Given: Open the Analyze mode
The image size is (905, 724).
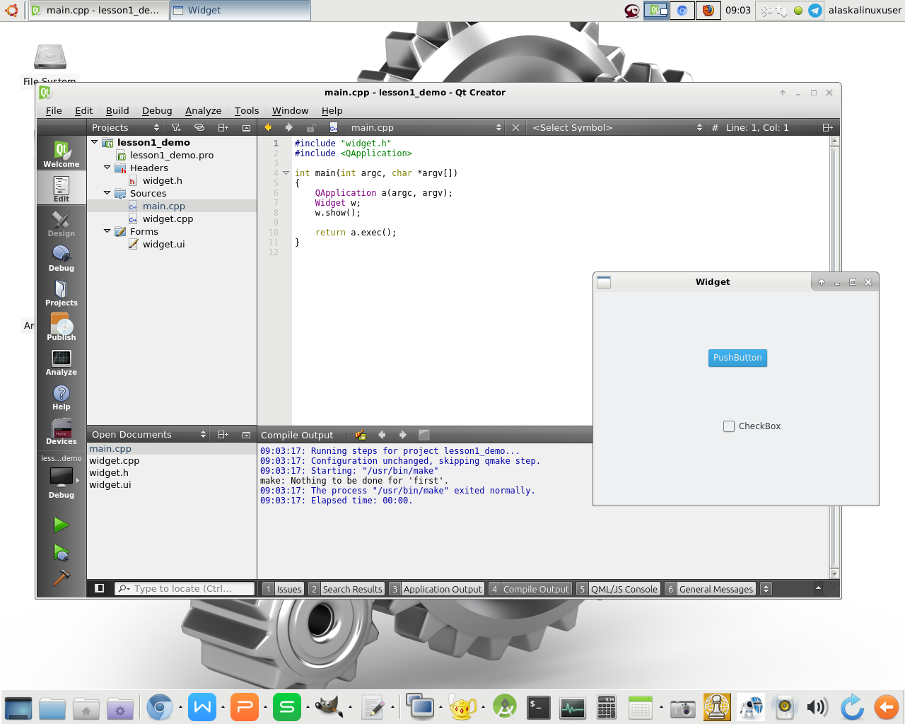Looking at the screenshot, I should tap(62, 362).
